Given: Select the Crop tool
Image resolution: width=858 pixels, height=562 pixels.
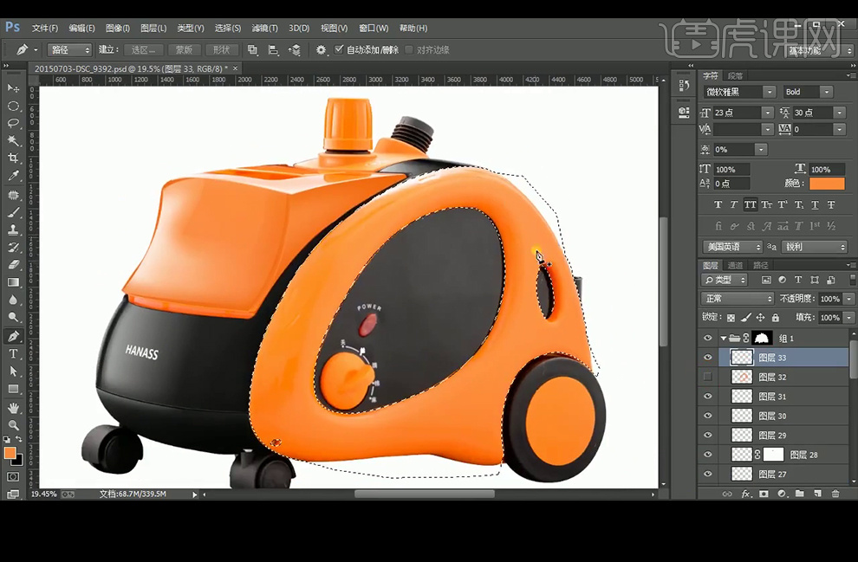Looking at the screenshot, I should (x=13, y=158).
